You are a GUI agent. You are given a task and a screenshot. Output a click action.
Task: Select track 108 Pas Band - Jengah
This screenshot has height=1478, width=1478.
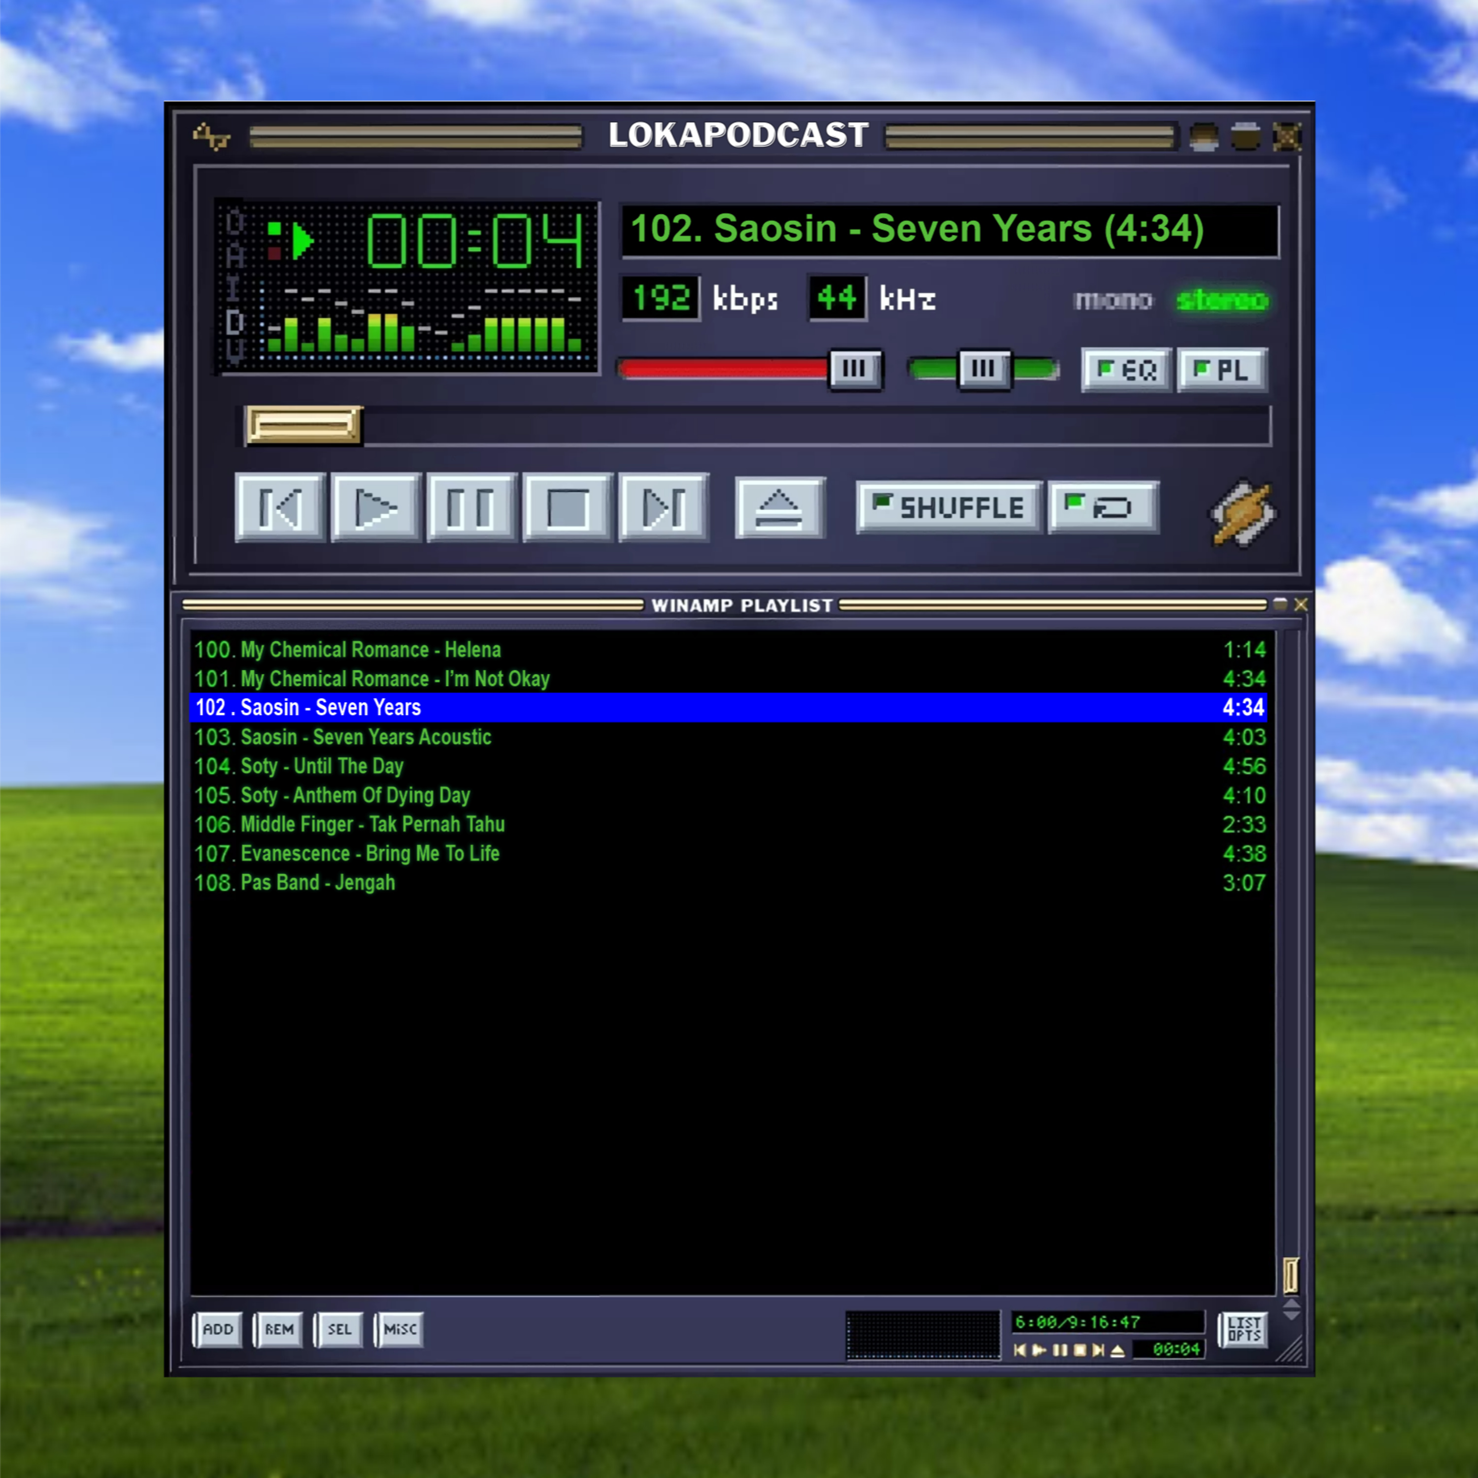(729, 882)
